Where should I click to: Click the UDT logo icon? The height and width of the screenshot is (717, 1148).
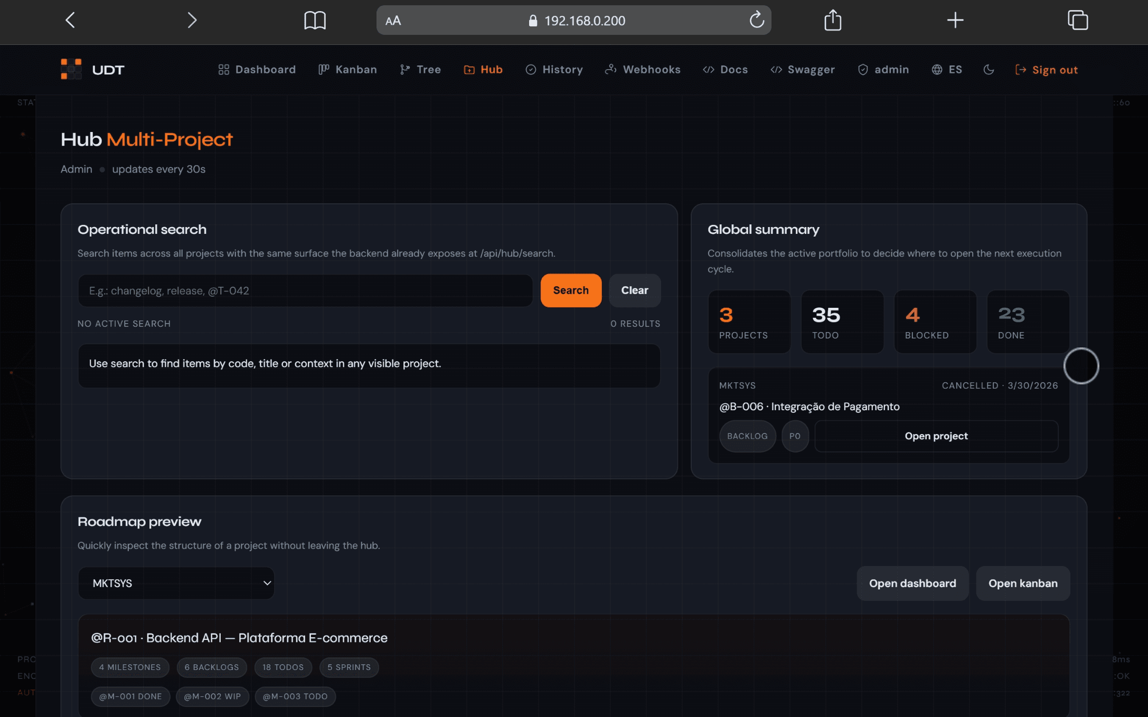[71, 69]
